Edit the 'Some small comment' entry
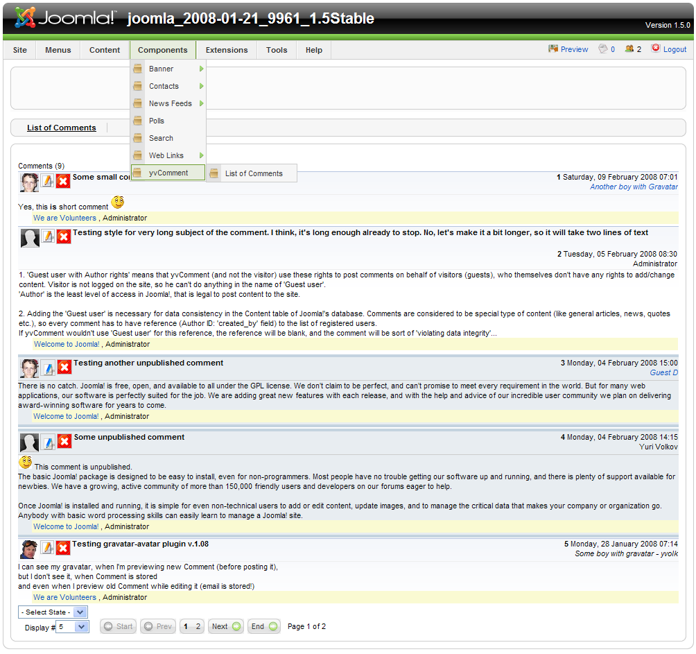696x654 pixels. point(48,181)
